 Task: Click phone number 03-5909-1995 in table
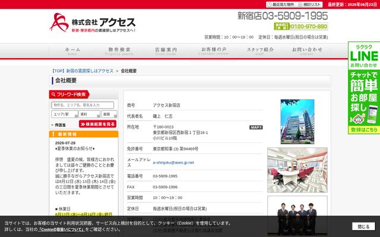click(x=165, y=176)
